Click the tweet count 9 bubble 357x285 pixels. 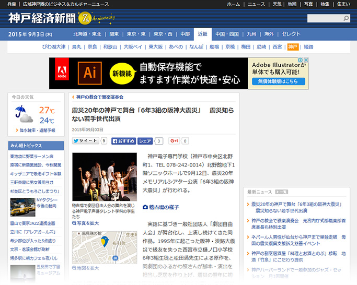[104, 141]
